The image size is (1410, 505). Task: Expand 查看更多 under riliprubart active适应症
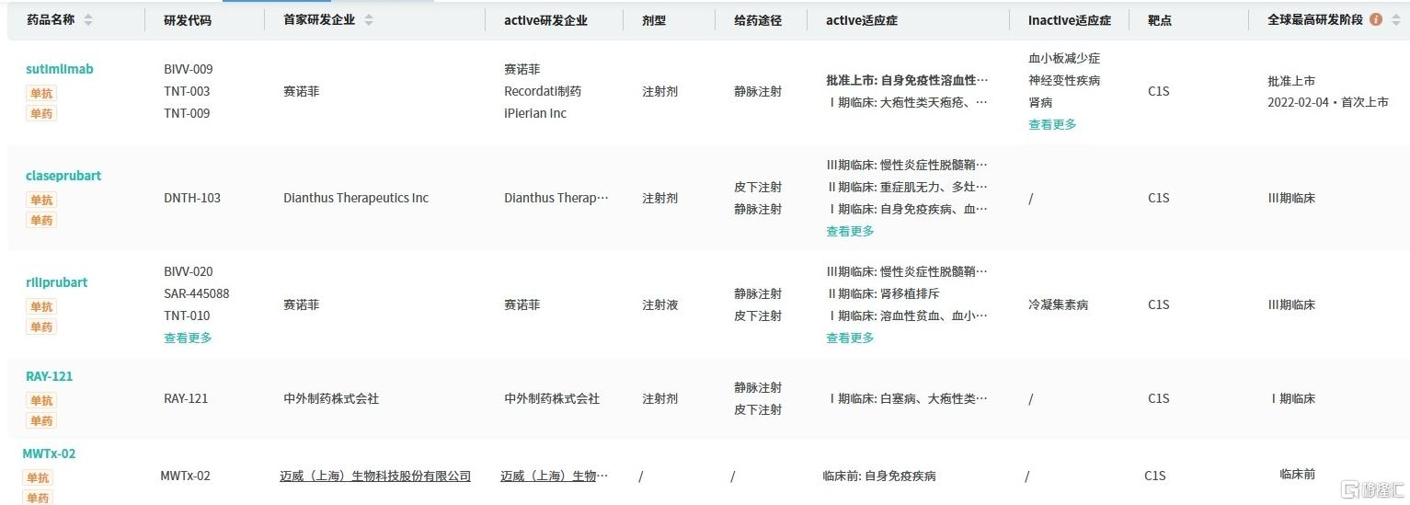pos(850,338)
